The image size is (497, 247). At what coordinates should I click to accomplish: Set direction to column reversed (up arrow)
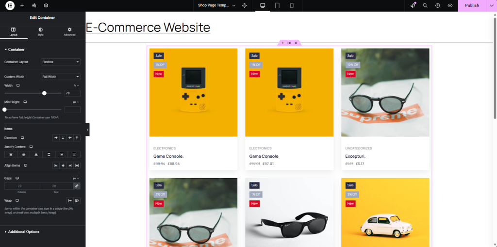[x=77, y=138]
